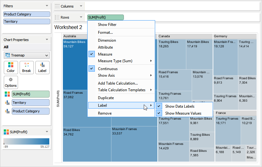
Task: Click the label icon beside Product Category
Action: pyautogui.click(x=7, y=111)
